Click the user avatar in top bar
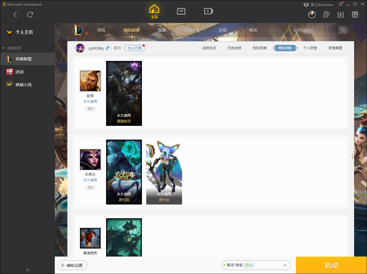The width and height of the screenshot is (367, 274). point(312,15)
